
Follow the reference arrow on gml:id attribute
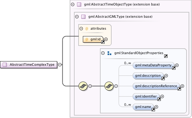103,42
